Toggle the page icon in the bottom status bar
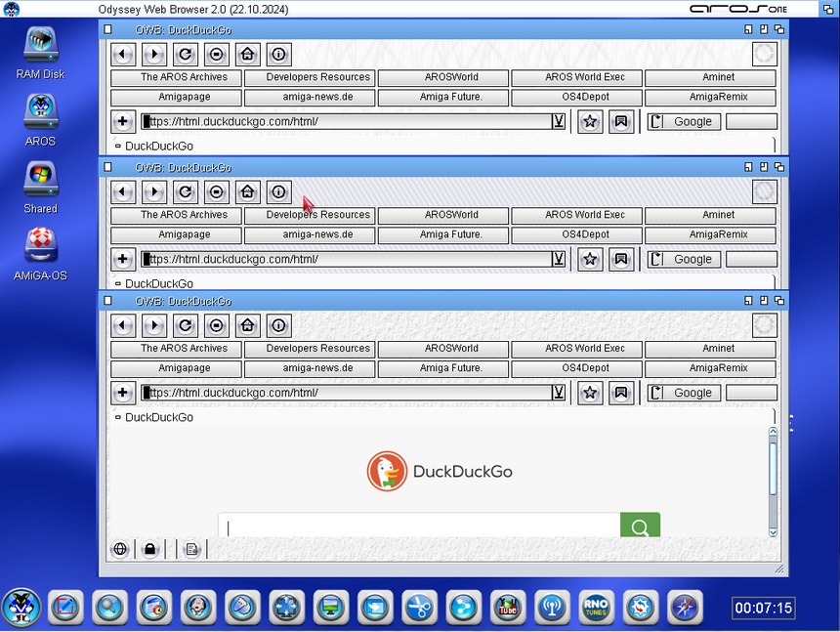The image size is (840, 632). point(192,549)
